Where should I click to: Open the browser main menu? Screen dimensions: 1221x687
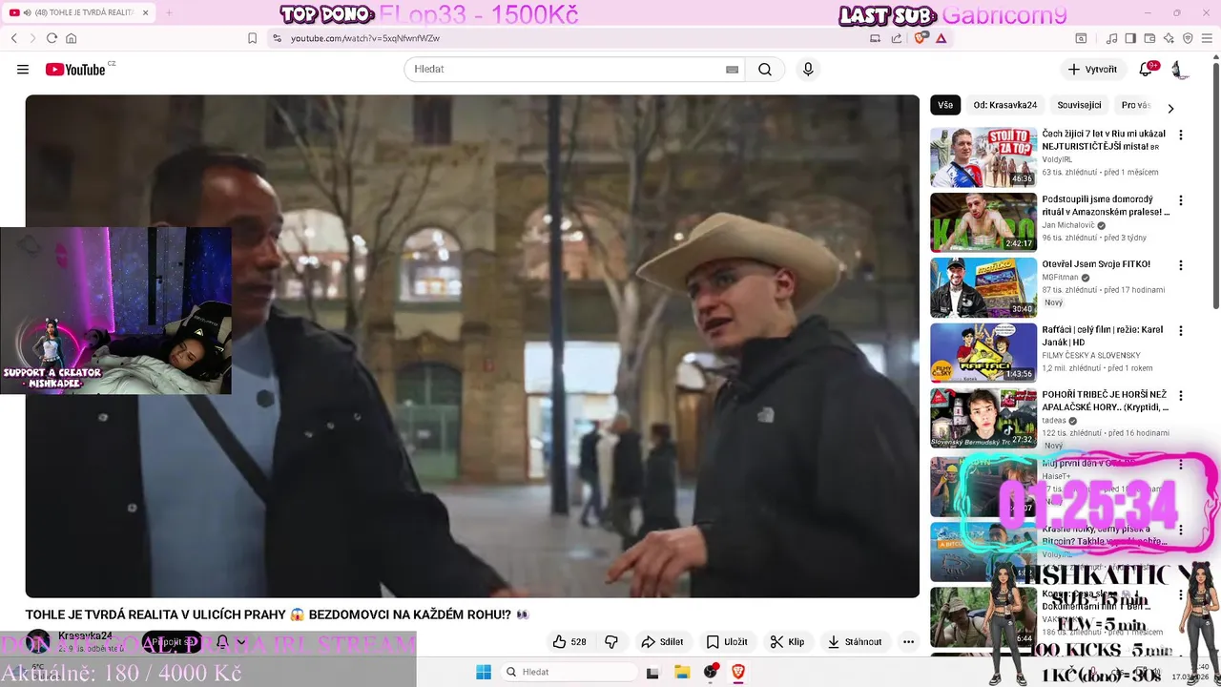click(x=1208, y=38)
